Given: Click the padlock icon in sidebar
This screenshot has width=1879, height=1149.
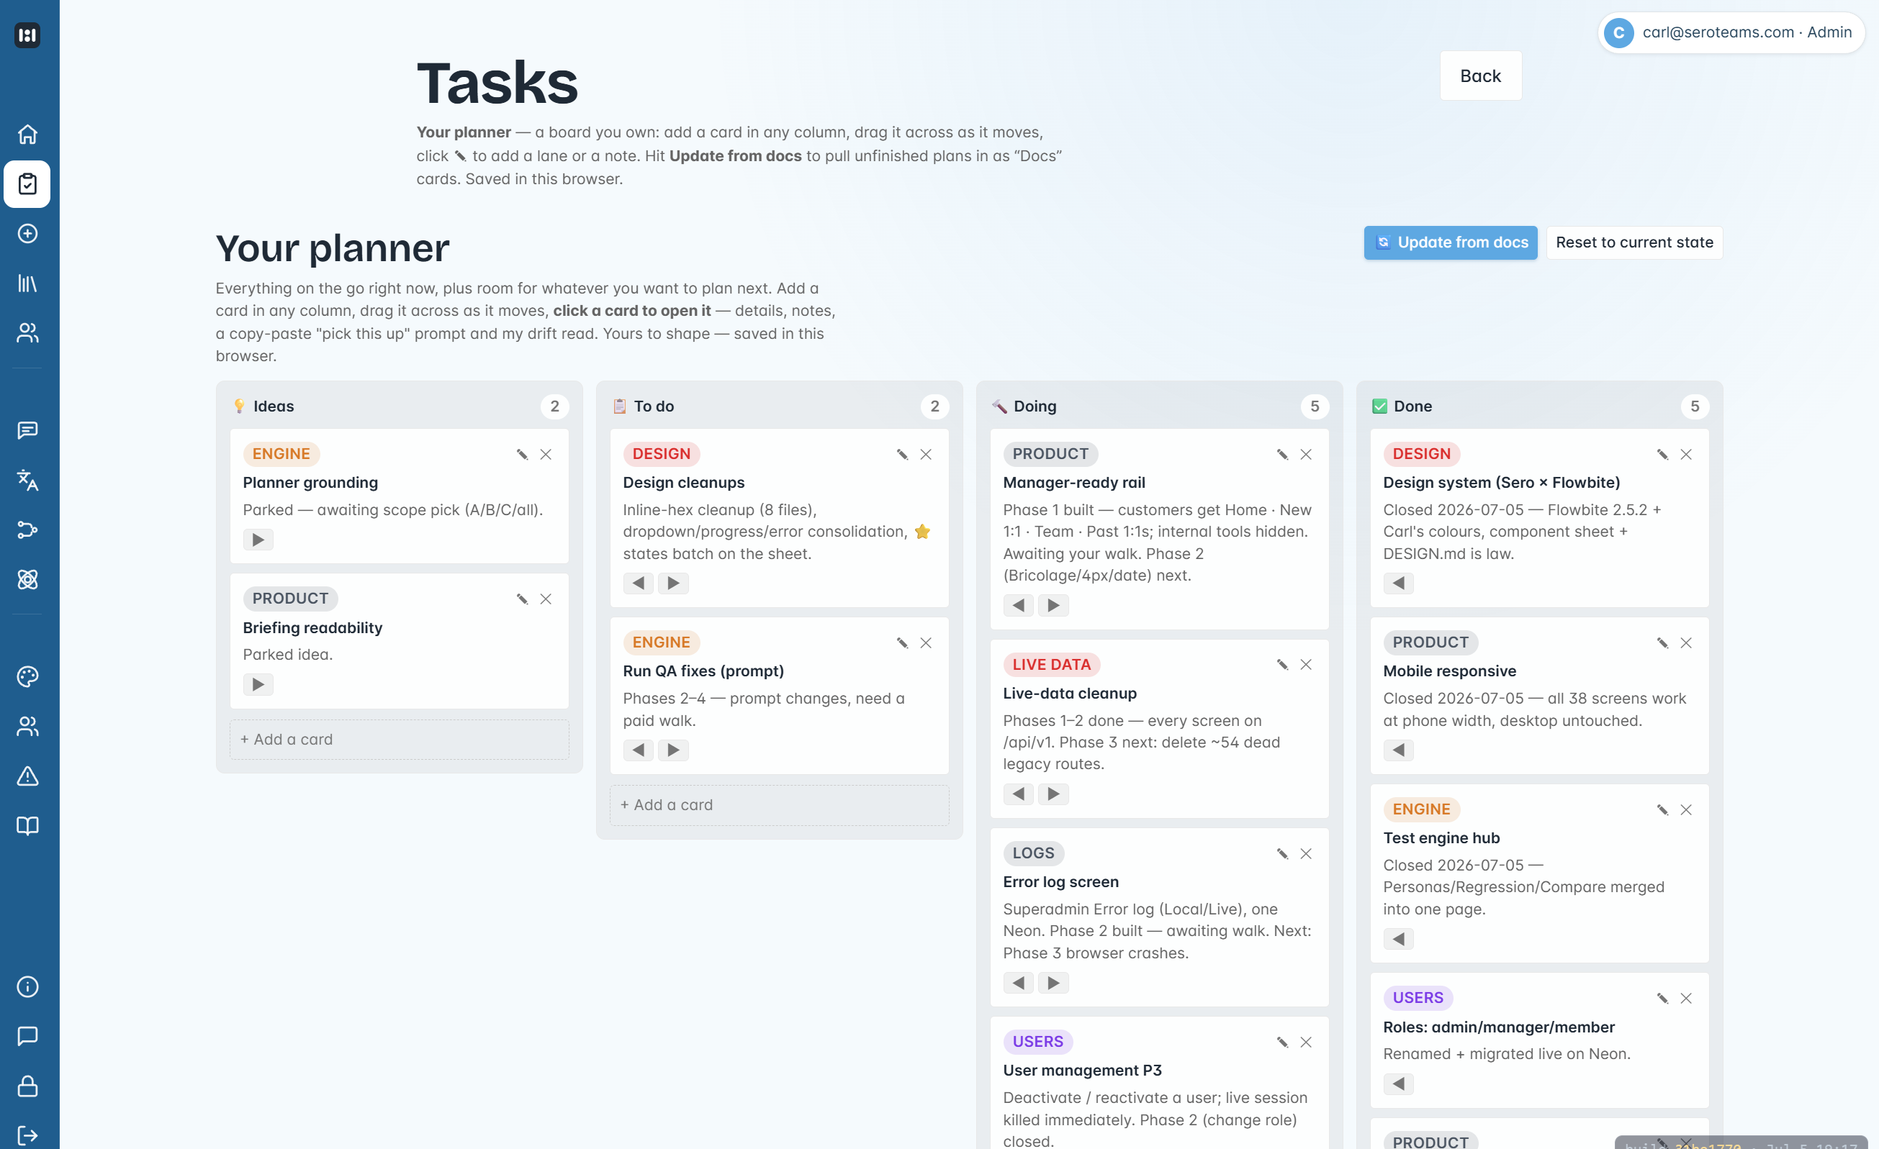Looking at the screenshot, I should [27, 1086].
